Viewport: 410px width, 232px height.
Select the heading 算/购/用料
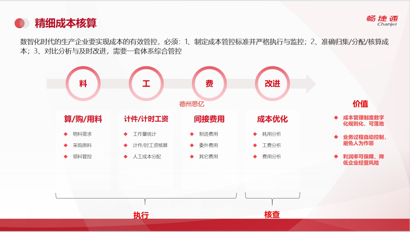(x=83, y=119)
